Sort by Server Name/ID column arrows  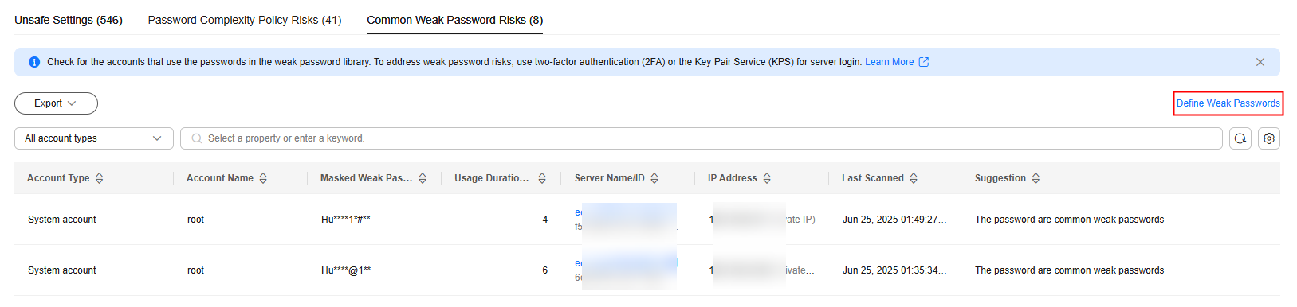(x=654, y=178)
